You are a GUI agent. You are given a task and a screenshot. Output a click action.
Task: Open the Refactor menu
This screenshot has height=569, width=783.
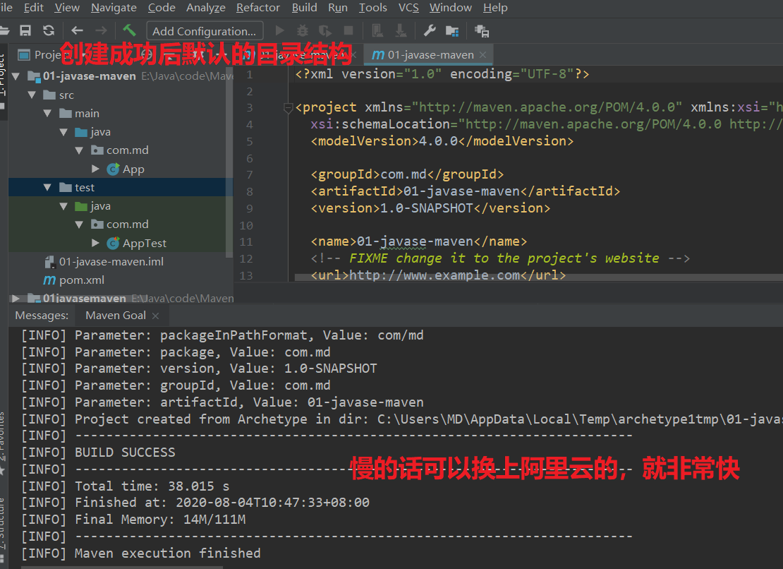257,8
